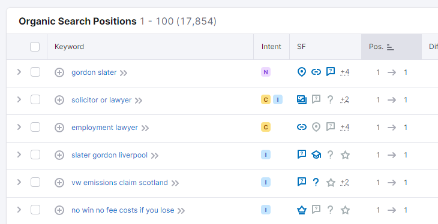Viewport: 438px width, 224px height.
Task: Click blue snippet icon for slater gordon liverpool
Action: pos(301,154)
